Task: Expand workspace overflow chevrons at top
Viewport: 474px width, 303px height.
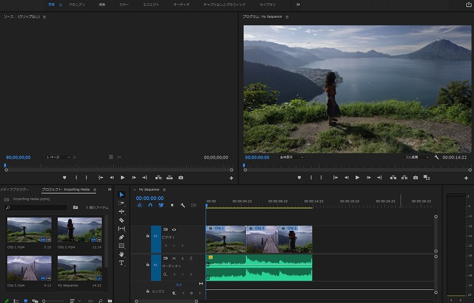Action: (298, 5)
